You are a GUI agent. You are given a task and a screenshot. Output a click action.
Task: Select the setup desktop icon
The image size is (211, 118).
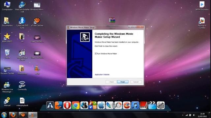[x=37, y=70]
